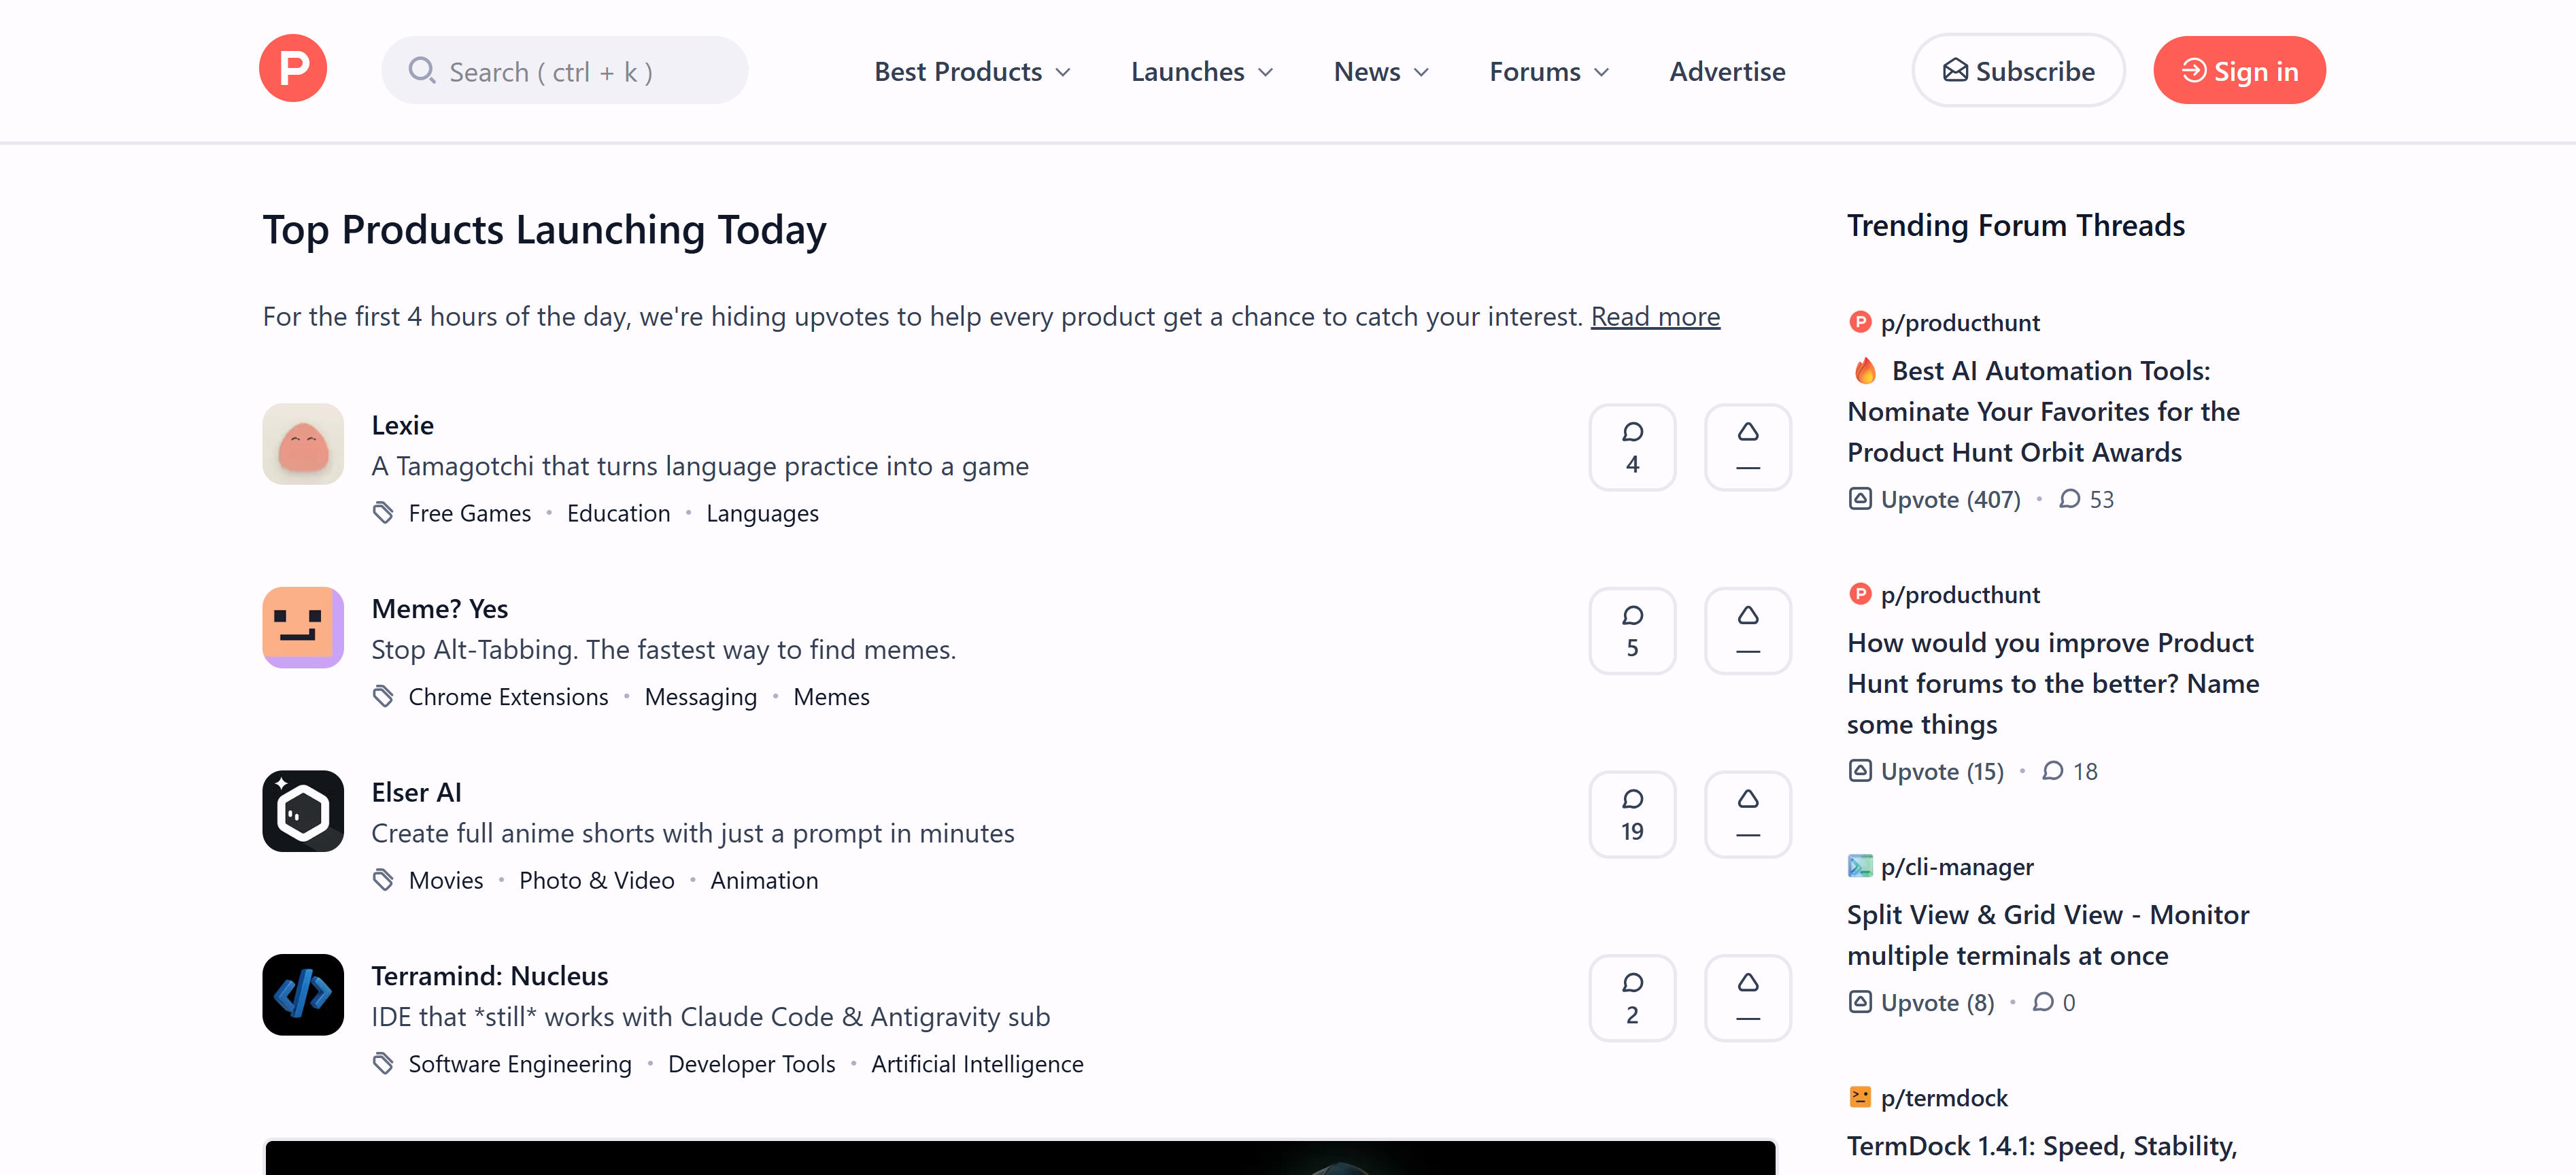Click the Product Hunt logo
This screenshot has height=1175, width=2576.
[x=293, y=69]
